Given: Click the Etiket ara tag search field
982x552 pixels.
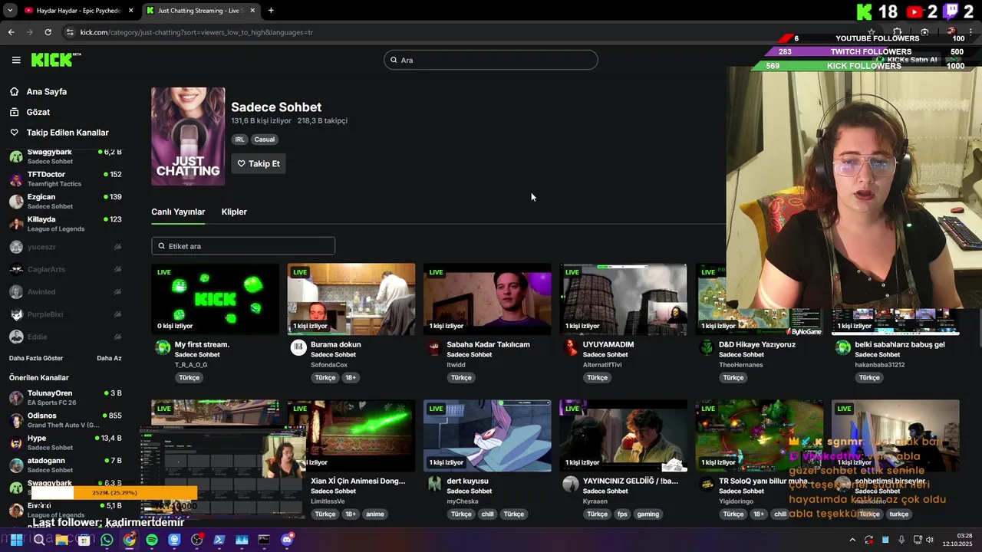Looking at the screenshot, I should click(243, 246).
